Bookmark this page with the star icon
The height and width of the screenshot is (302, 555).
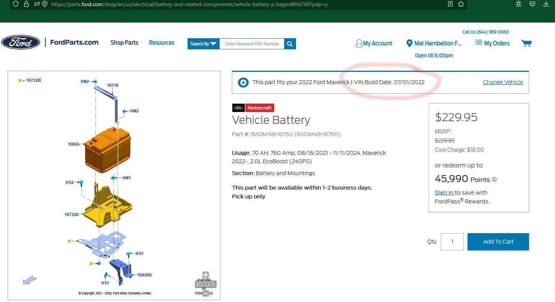(x=461, y=4)
